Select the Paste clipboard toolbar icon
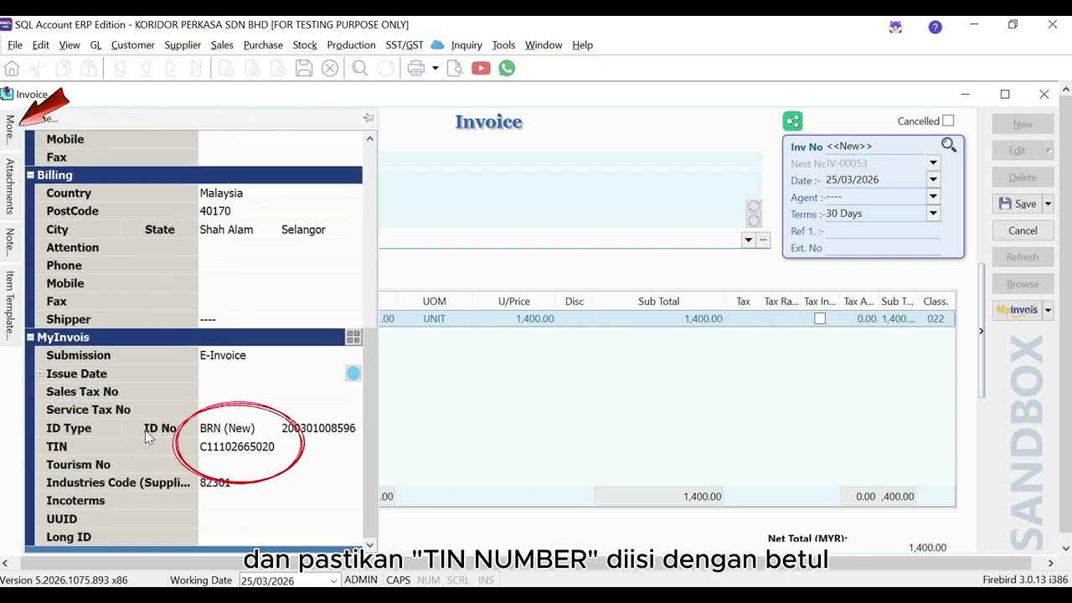This screenshot has height=603, width=1072. [89, 69]
